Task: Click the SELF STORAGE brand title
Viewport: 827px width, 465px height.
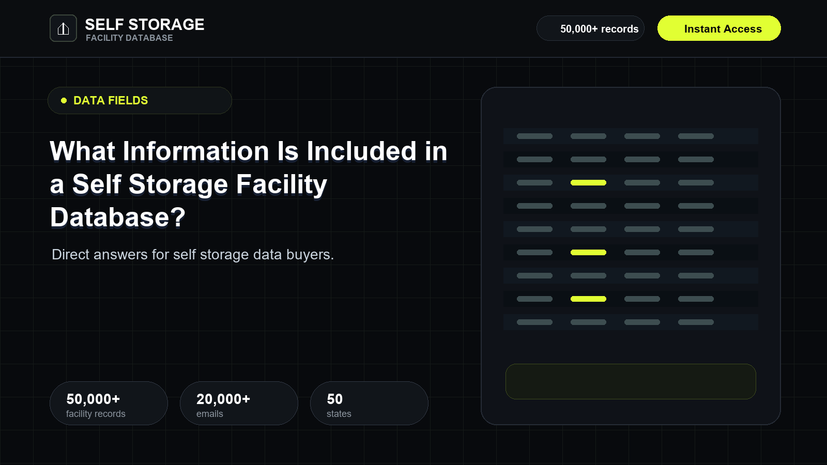Action: (145, 24)
